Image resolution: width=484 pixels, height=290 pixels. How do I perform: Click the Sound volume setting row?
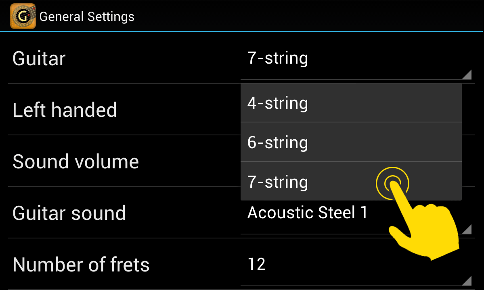click(121, 161)
